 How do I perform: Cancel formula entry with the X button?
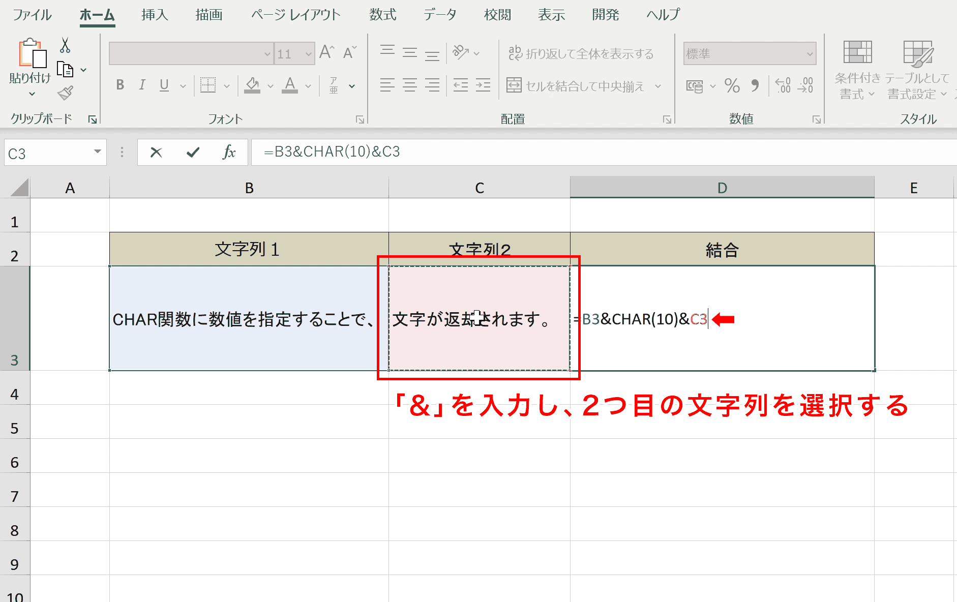click(156, 152)
